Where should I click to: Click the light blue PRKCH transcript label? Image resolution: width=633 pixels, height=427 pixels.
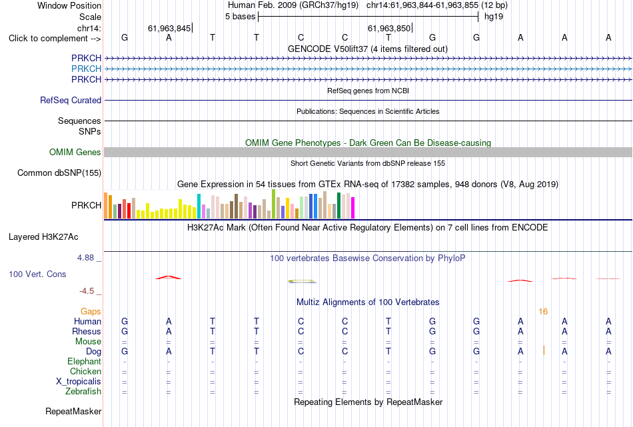(x=86, y=69)
